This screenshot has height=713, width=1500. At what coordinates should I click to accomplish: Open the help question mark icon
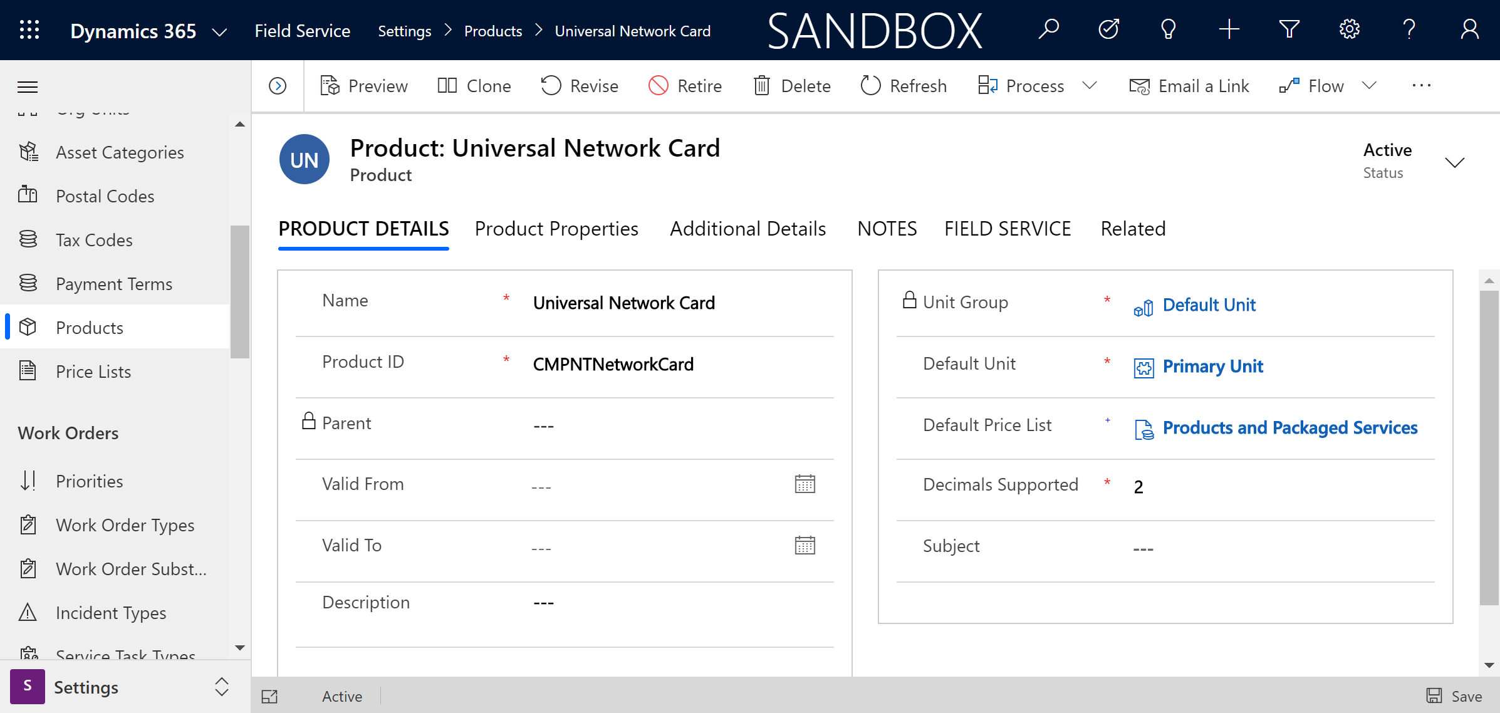(1409, 29)
